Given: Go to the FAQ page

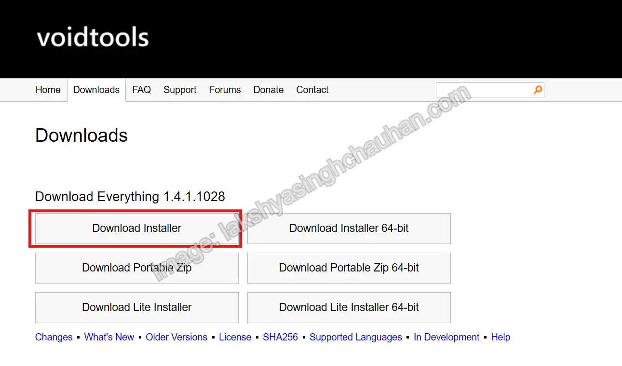Looking at the screenshot, I should pyautogui.click(x=142, y=90).
